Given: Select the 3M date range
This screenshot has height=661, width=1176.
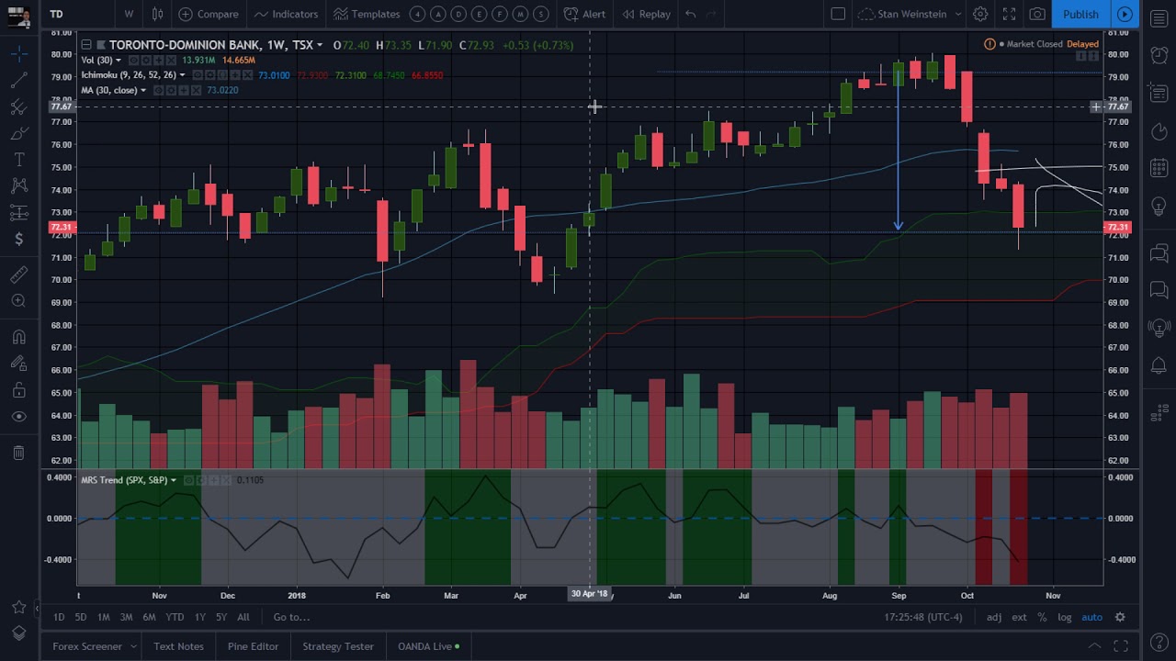Looking at the screenshot, I should click(x=126, y=617).
